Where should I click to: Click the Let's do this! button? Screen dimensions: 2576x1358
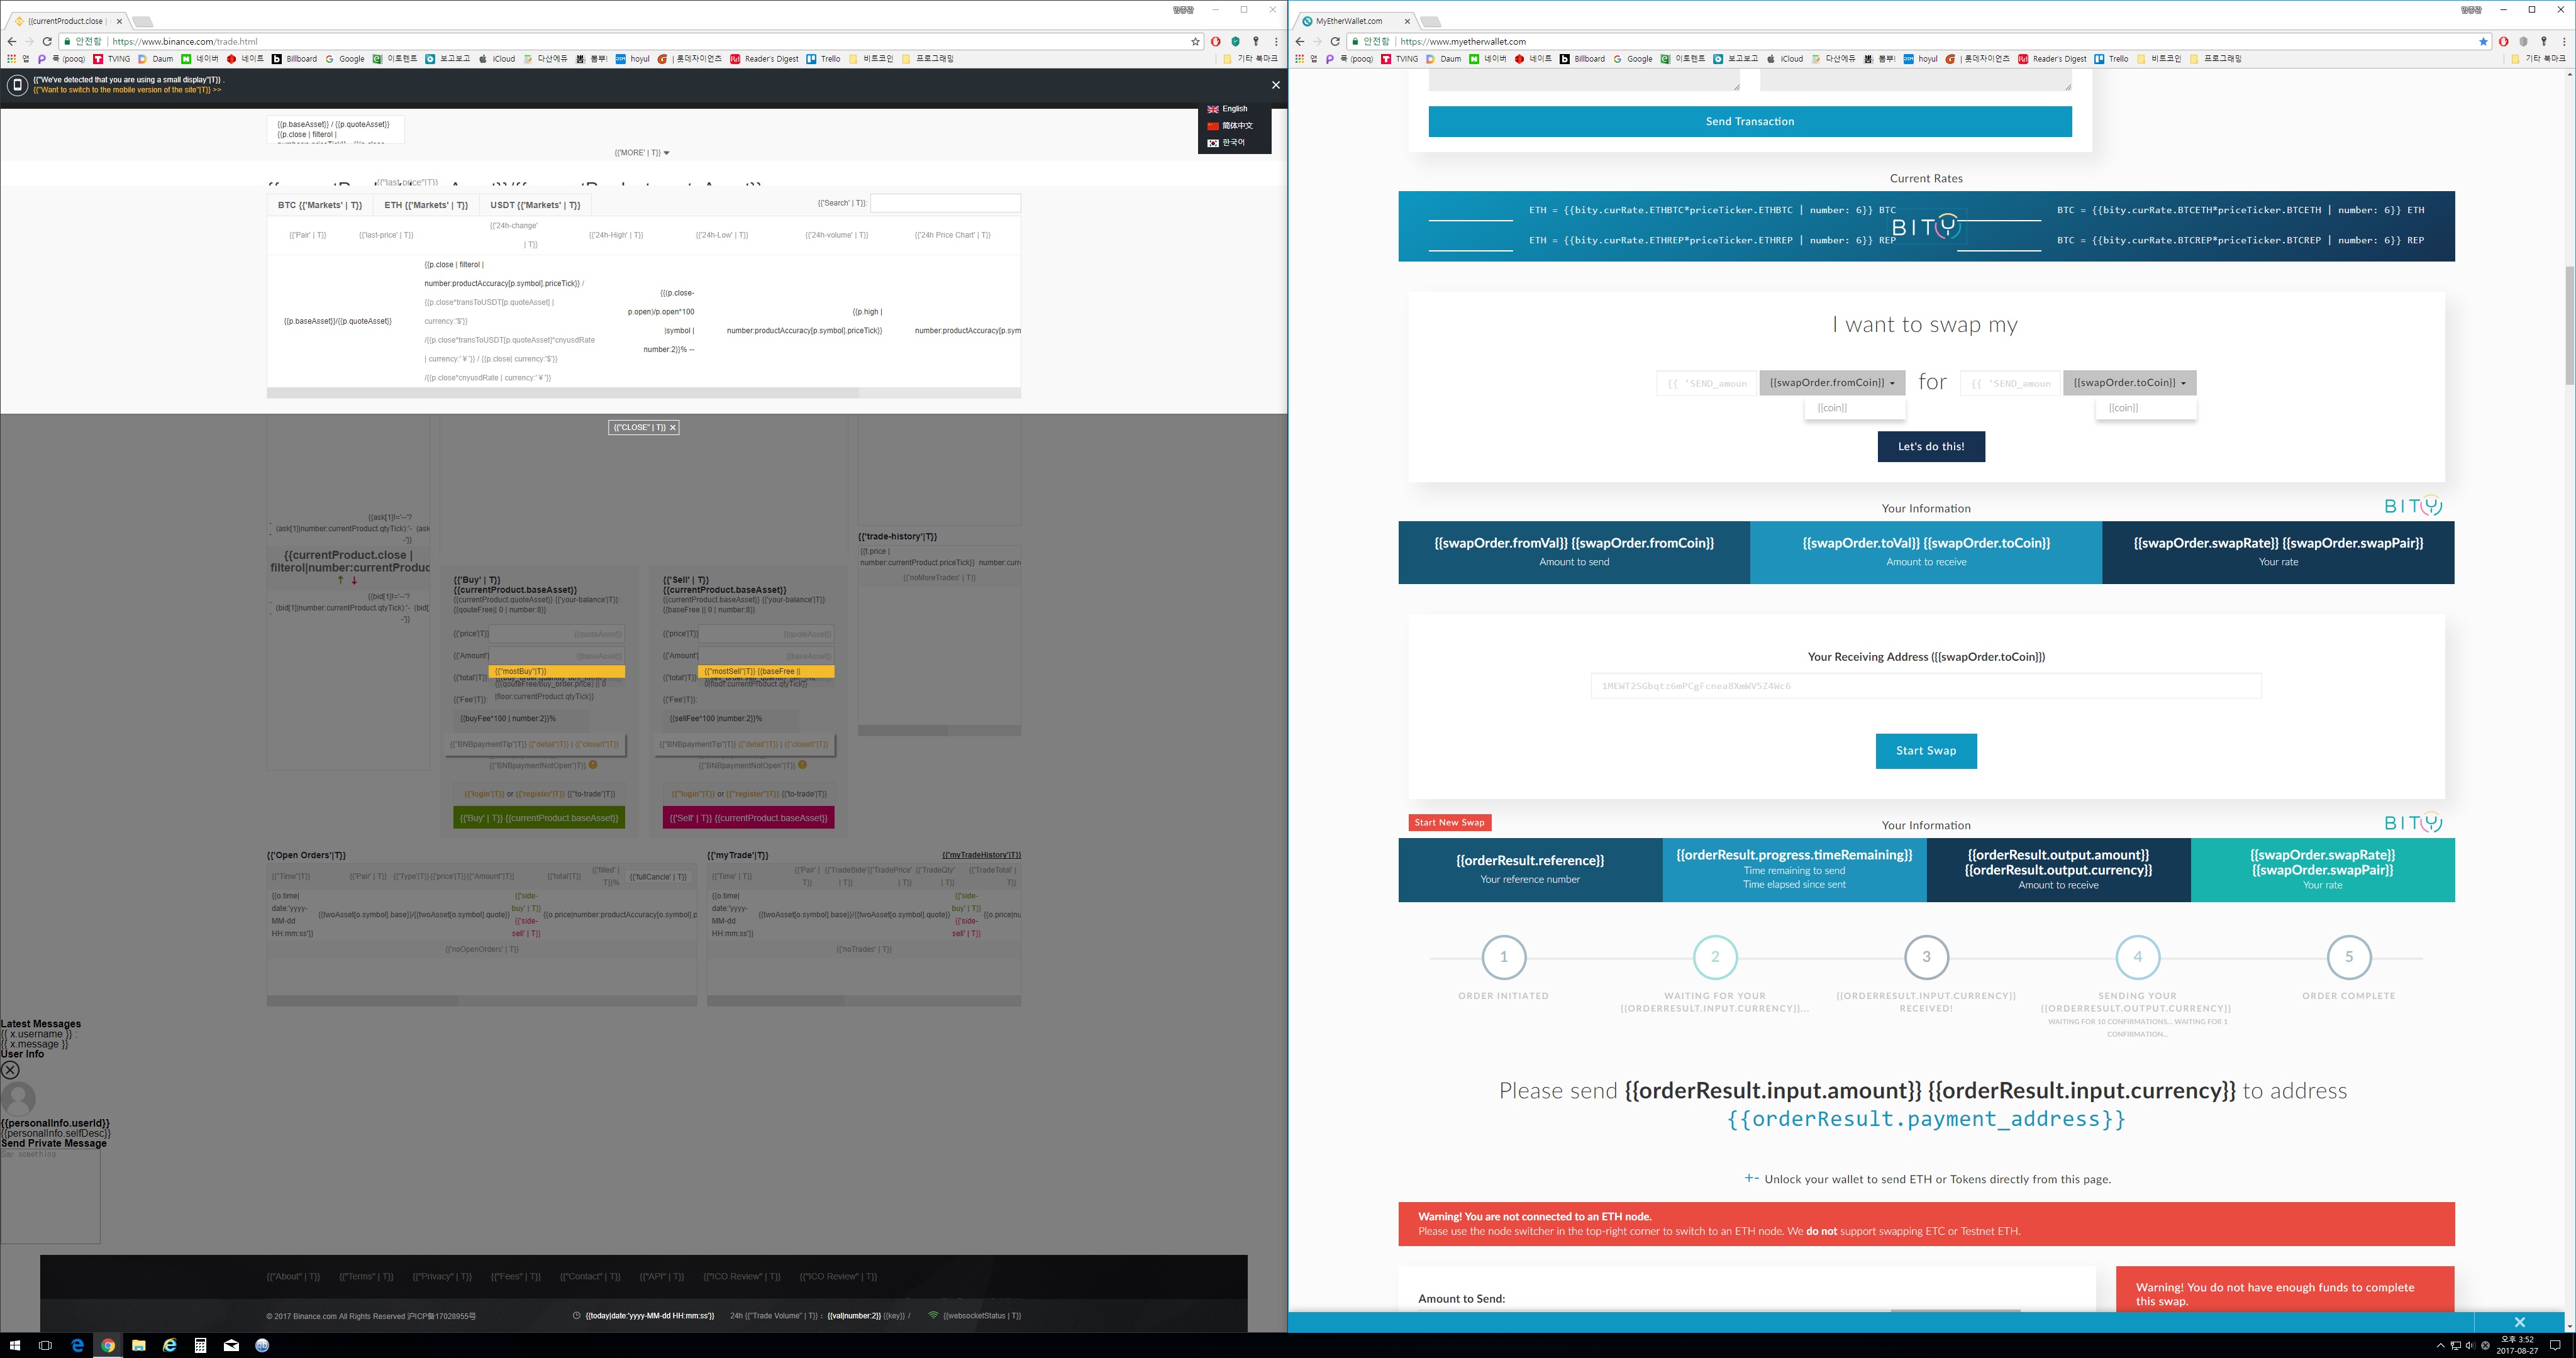(x=1931, y=447)
